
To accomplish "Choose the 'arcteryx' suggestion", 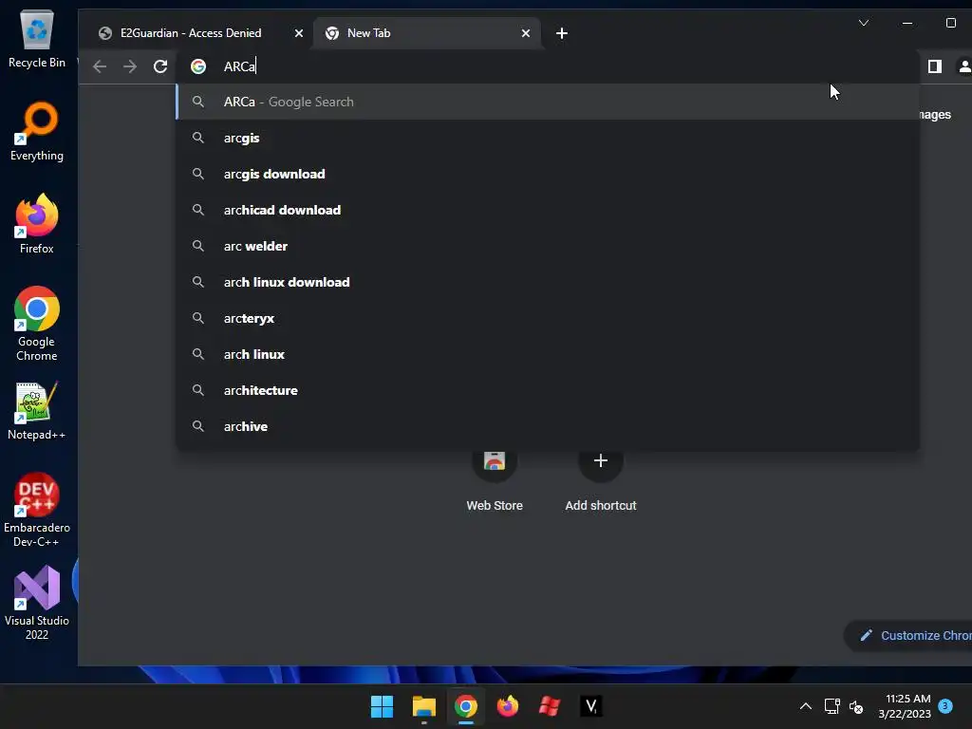I will click(548, 318).
